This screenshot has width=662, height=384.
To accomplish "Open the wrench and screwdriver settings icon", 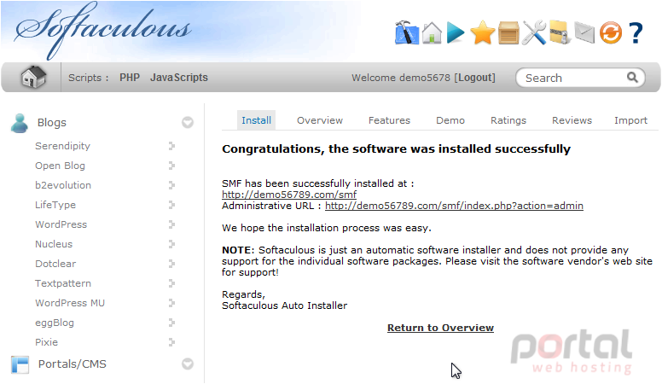I will [534, 32].
